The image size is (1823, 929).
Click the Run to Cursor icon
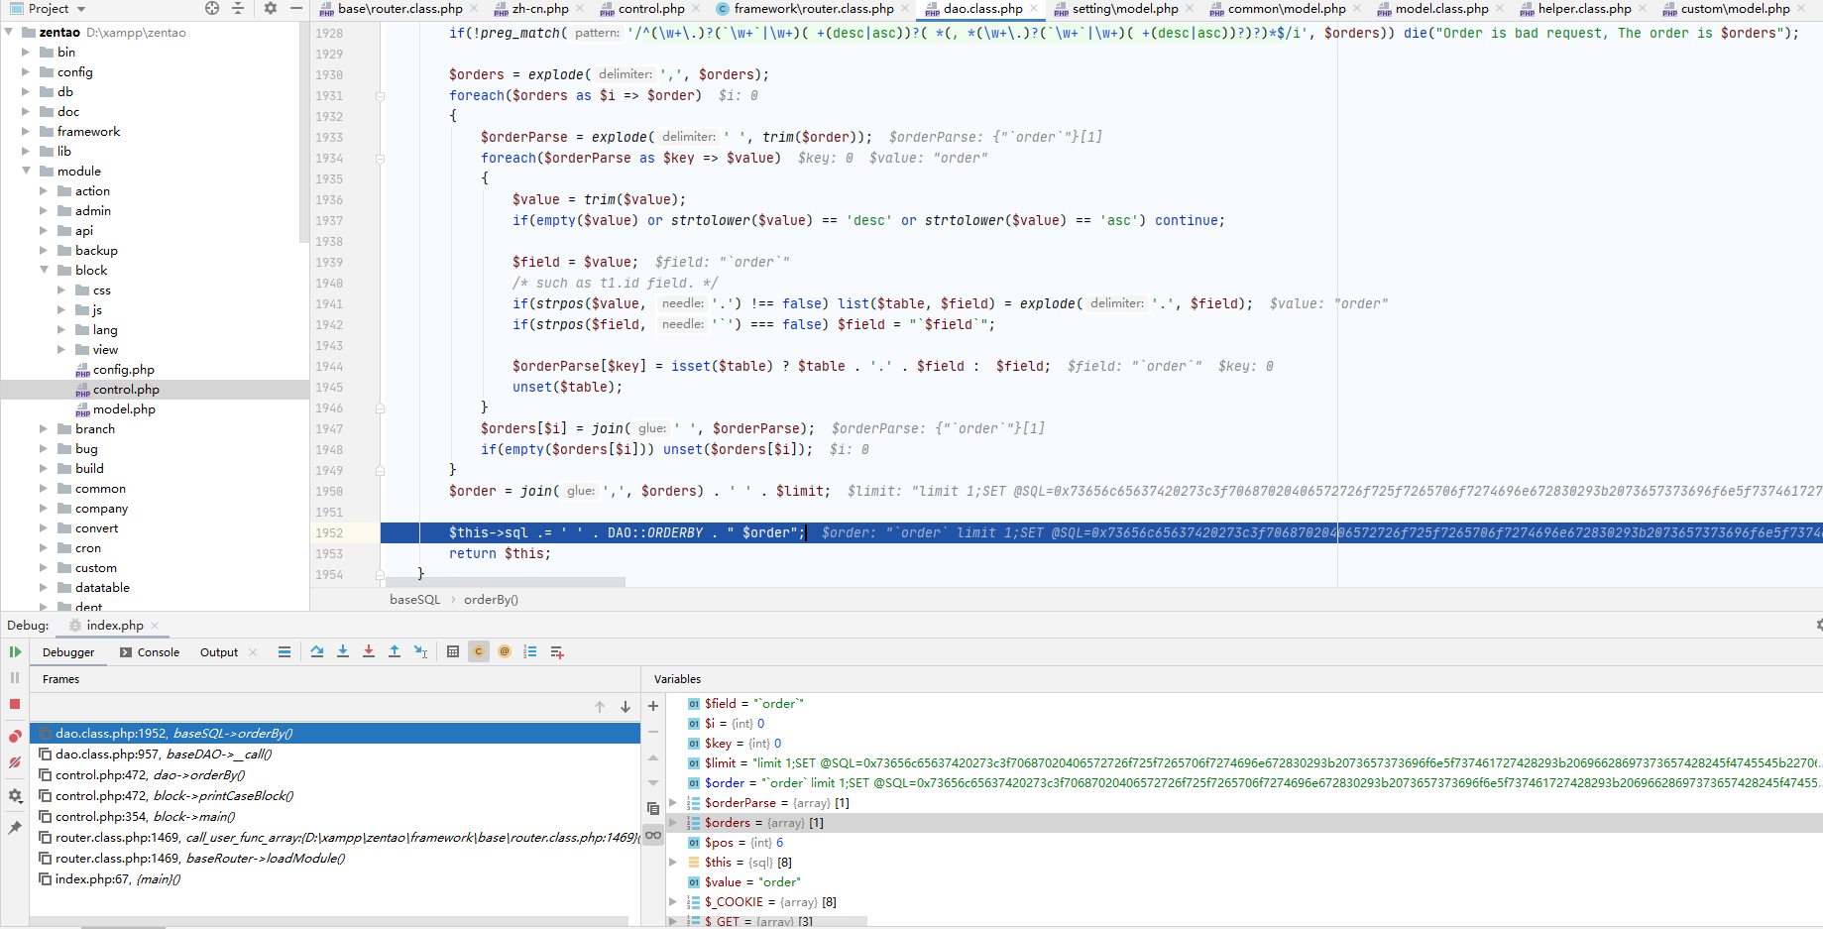(420, 651)
